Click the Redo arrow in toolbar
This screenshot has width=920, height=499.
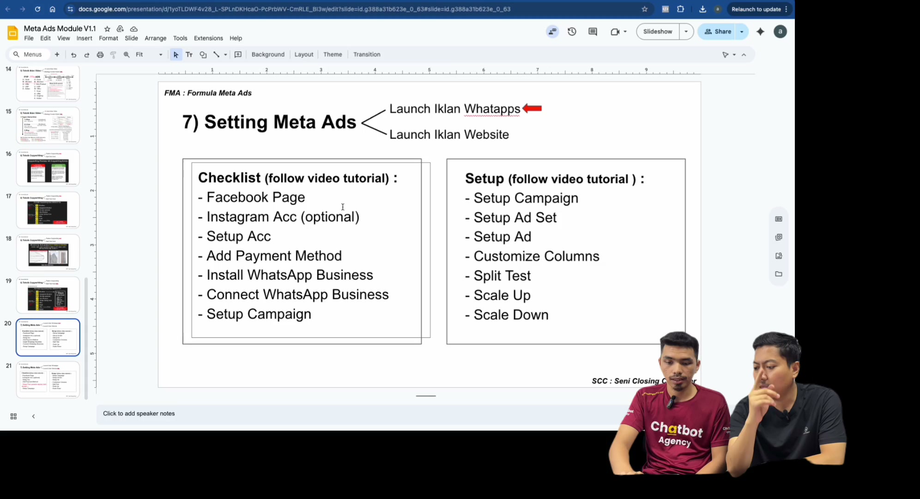[86, 55]
